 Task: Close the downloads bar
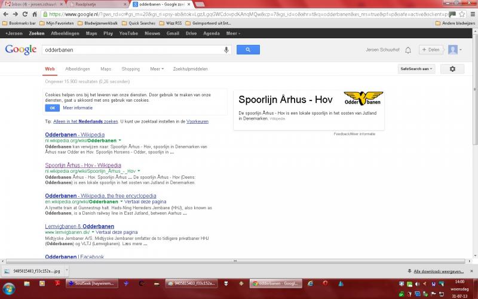471,271
